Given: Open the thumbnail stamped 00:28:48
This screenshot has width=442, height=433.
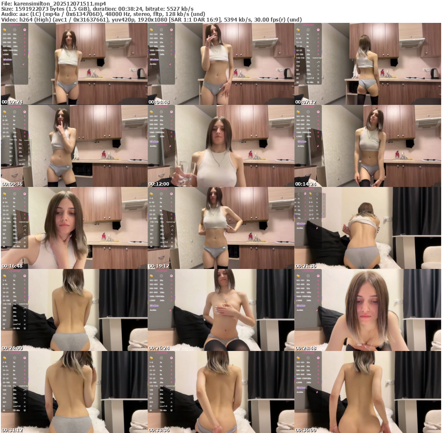Looking at the screenshot, I should tap(368, 310).
